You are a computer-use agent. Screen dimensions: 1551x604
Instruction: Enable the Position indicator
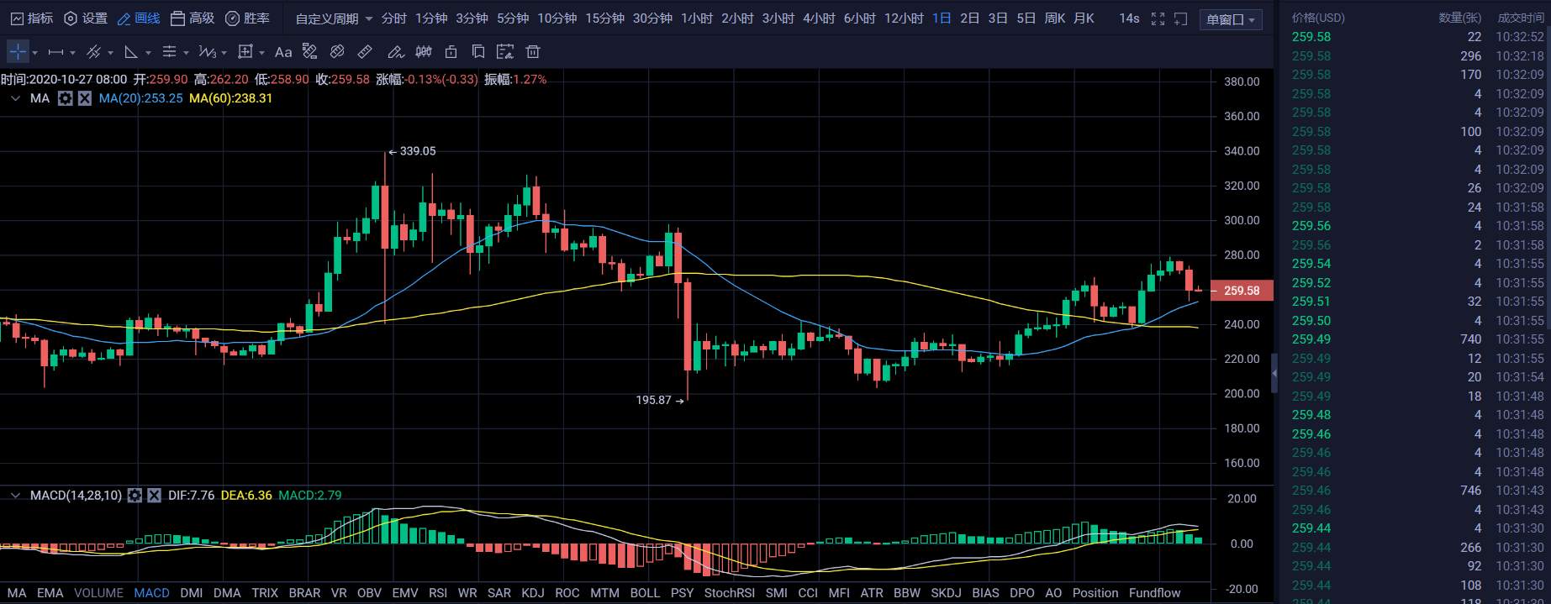[x=1095, y=593]
